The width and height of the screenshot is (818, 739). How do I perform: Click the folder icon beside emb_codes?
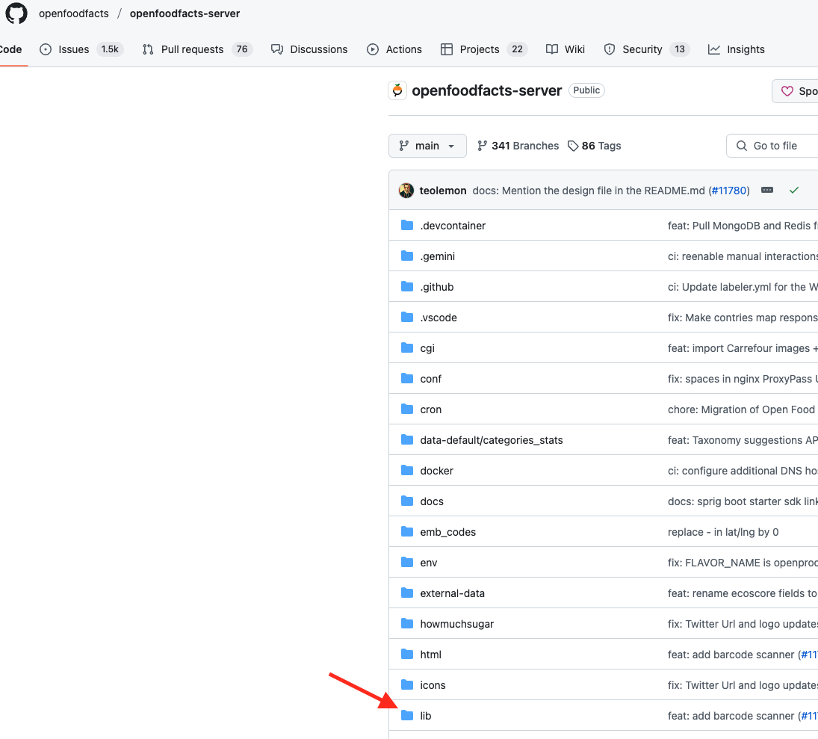pos(407,531)
